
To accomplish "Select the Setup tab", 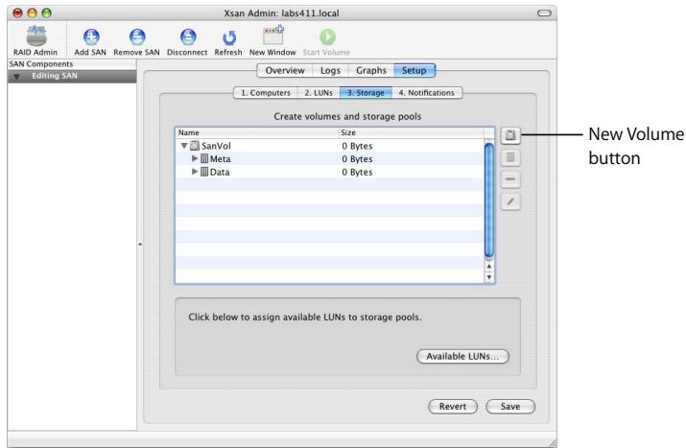I will (x=414, y=70).
